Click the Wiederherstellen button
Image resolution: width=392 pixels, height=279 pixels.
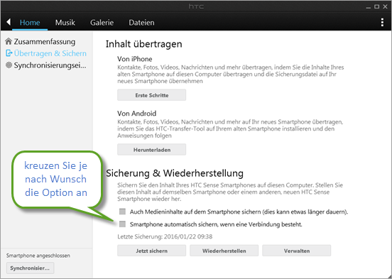tap(224, 251)
